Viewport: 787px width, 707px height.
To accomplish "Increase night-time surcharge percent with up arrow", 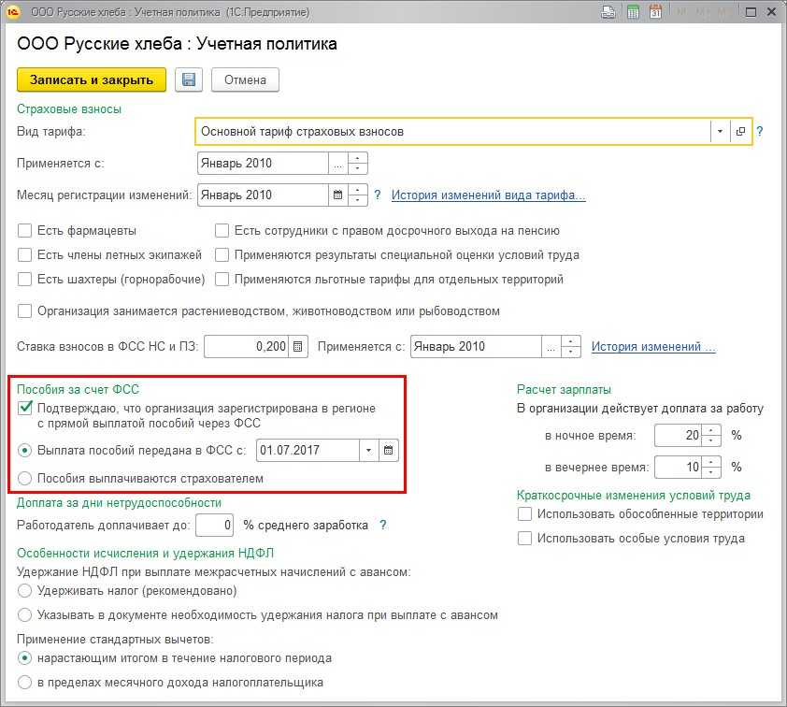I will 712,430.
